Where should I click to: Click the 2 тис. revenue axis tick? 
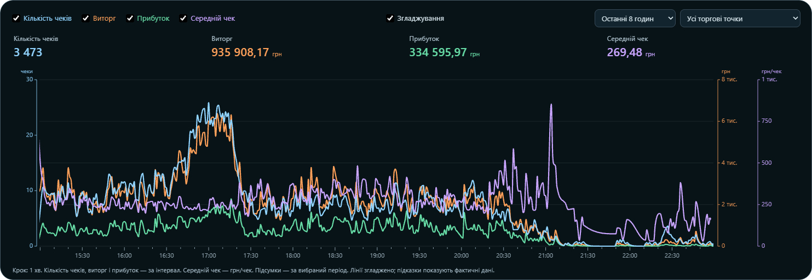point(729,204)
